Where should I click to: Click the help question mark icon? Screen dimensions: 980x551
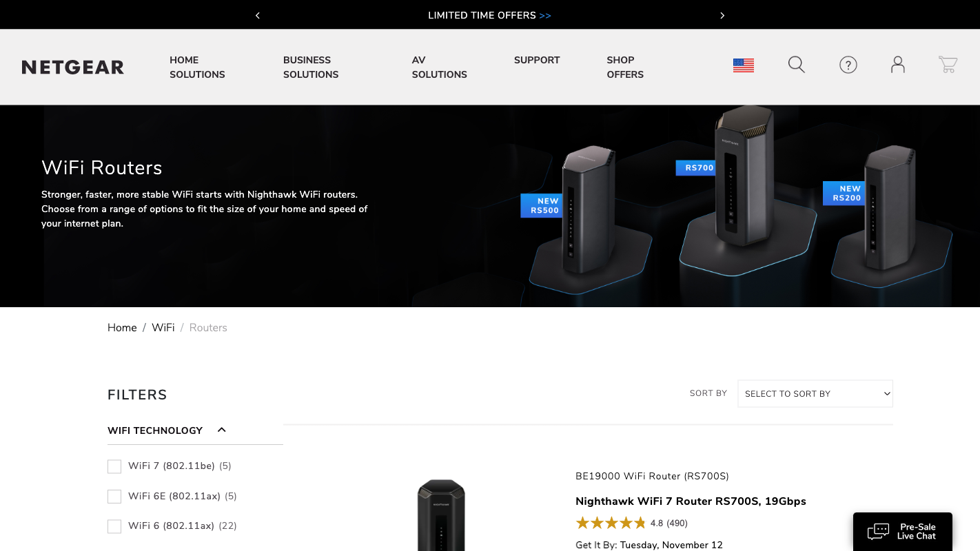[x=848, y=65]
